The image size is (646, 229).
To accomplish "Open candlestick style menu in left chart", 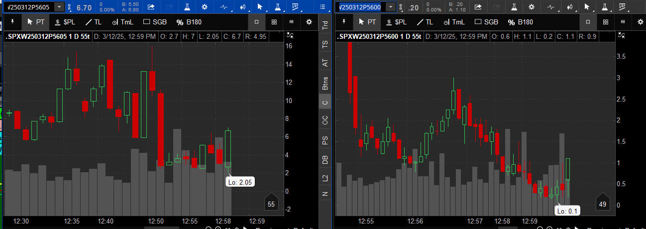I will (242, 7).
